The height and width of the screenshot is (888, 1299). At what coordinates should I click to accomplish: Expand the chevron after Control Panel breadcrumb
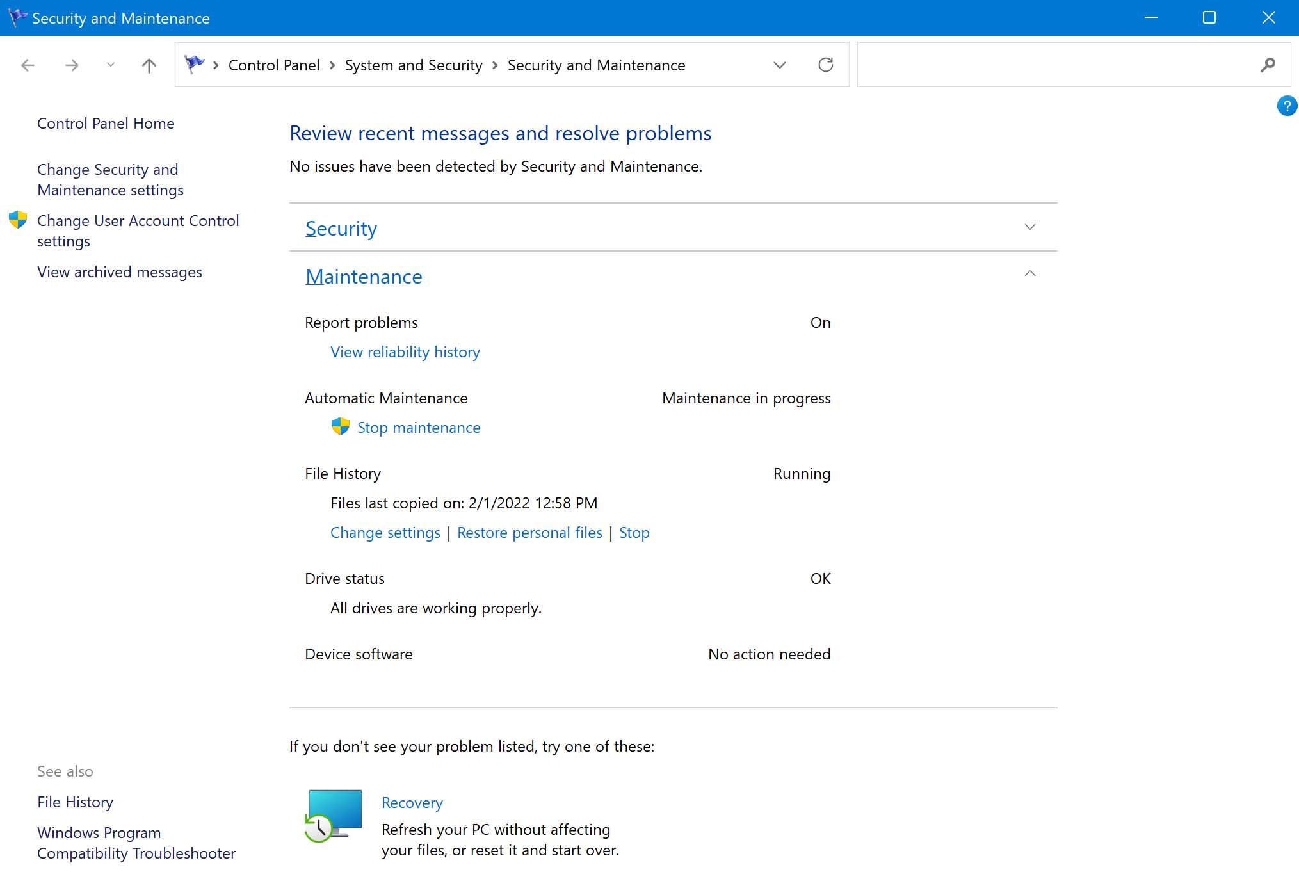[332, 65]
